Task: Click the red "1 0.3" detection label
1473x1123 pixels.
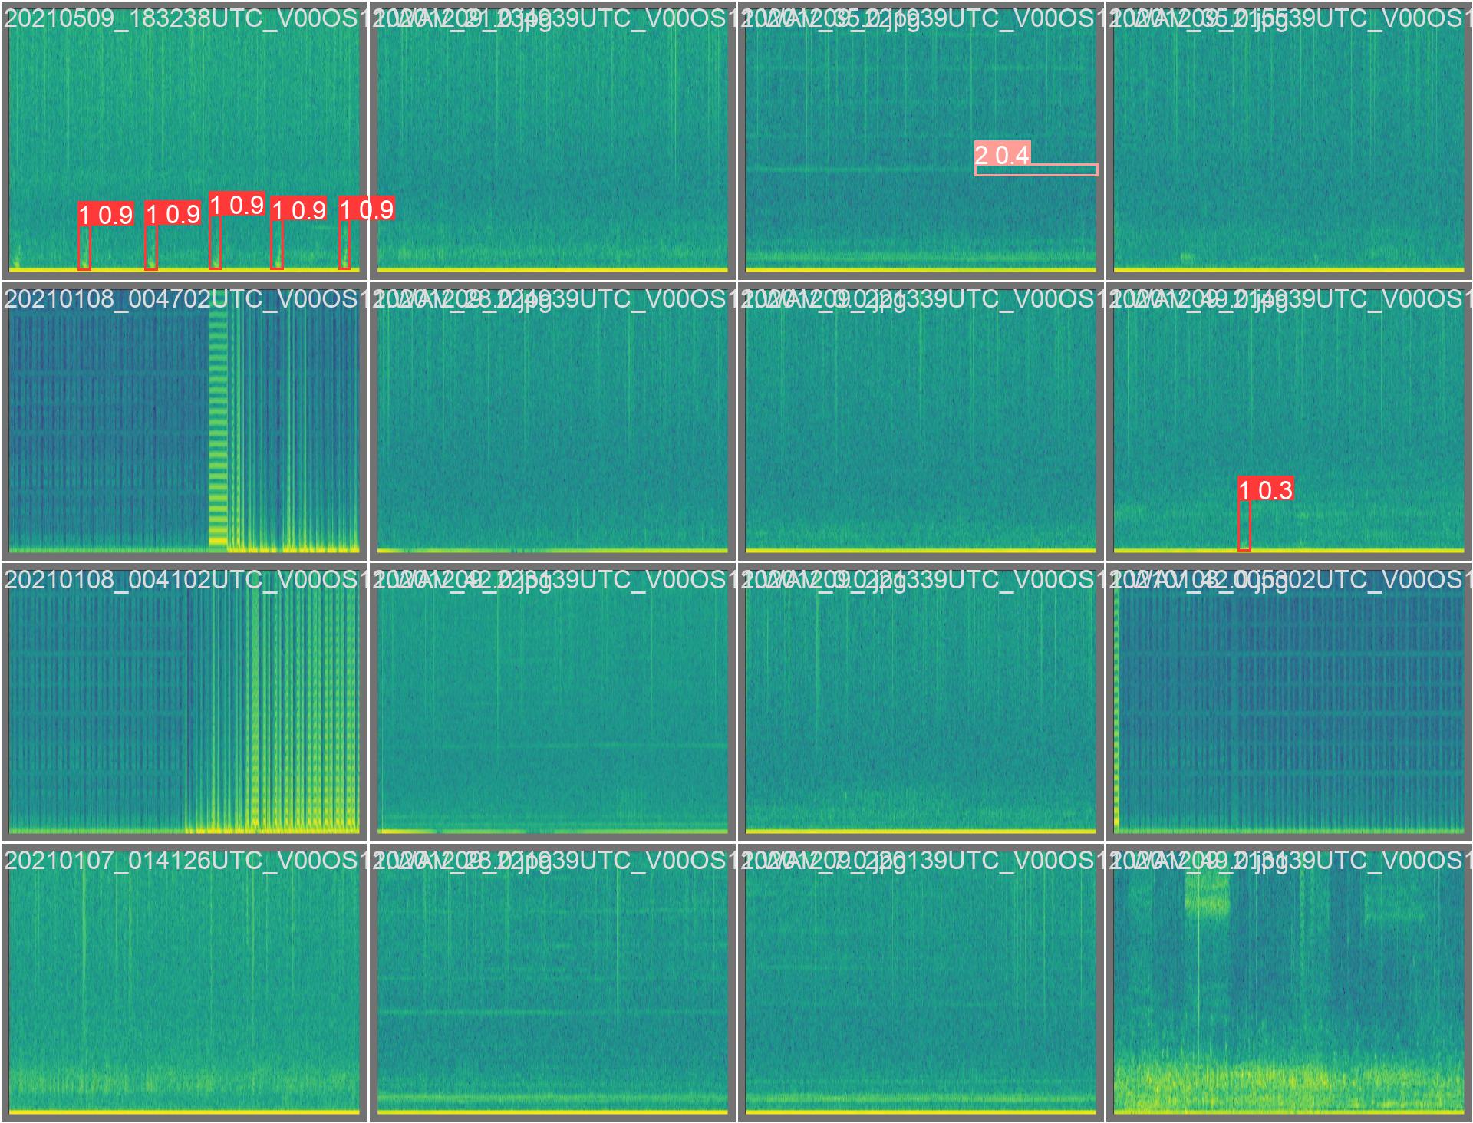Action: coord(1266,489)
